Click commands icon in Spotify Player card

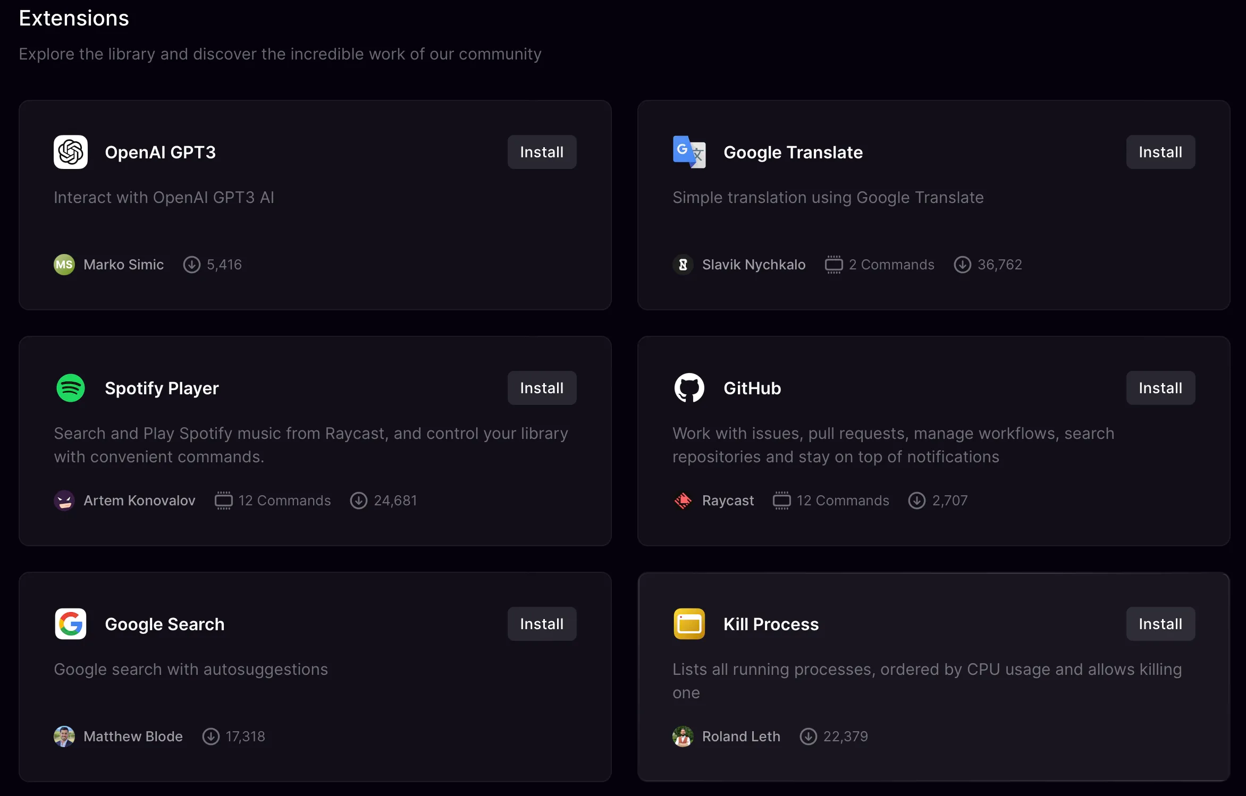[223, 501]
